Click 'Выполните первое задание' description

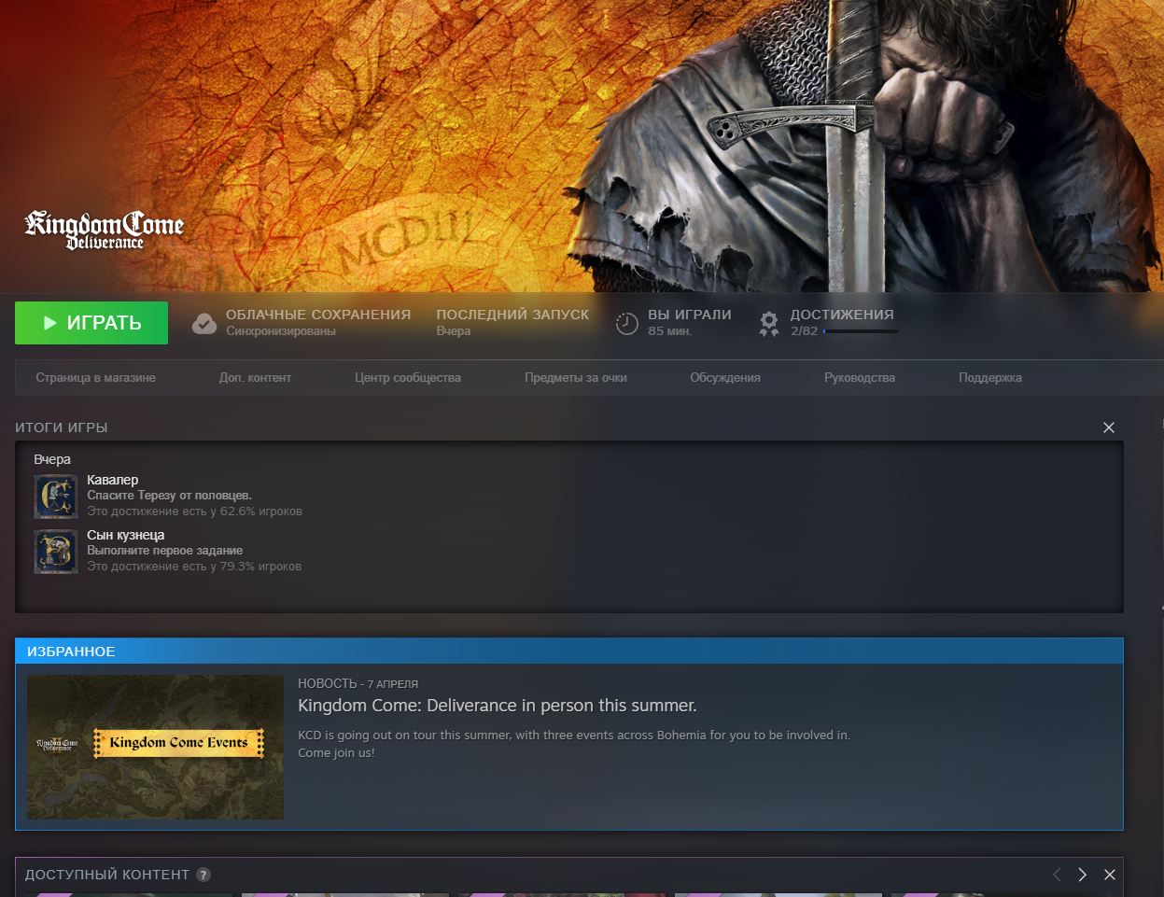click(x=165, y=551)
